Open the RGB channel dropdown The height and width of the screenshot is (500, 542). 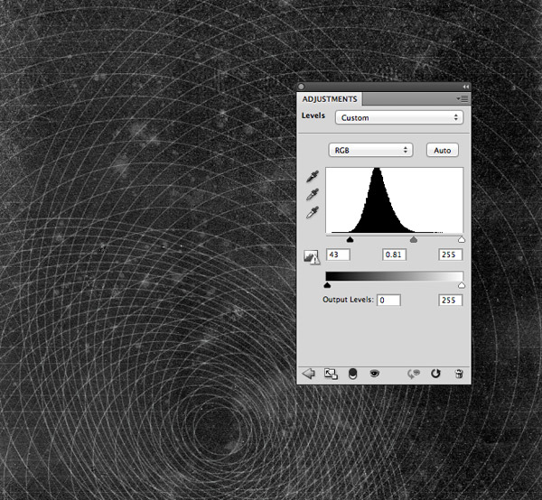point(370,150)
